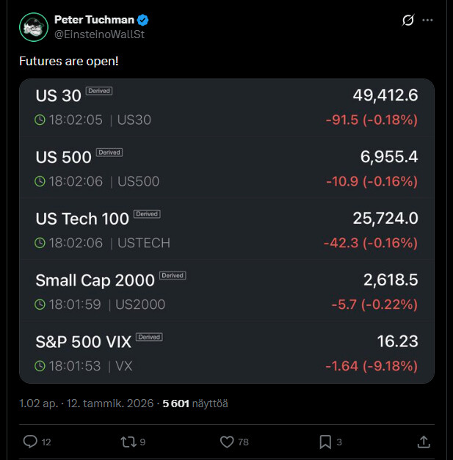Click the US Tech 100 row title
Image resolution: width=453 pixels, height=460 pixels.
coord(82,219)
